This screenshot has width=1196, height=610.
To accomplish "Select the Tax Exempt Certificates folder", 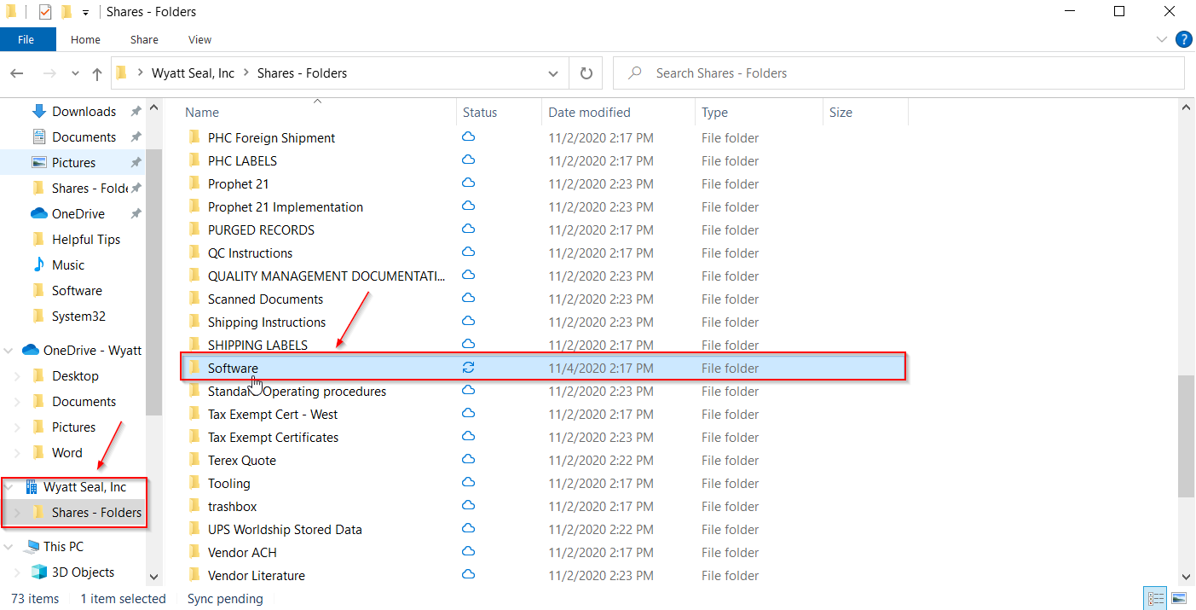I will [x=273, y=438].
